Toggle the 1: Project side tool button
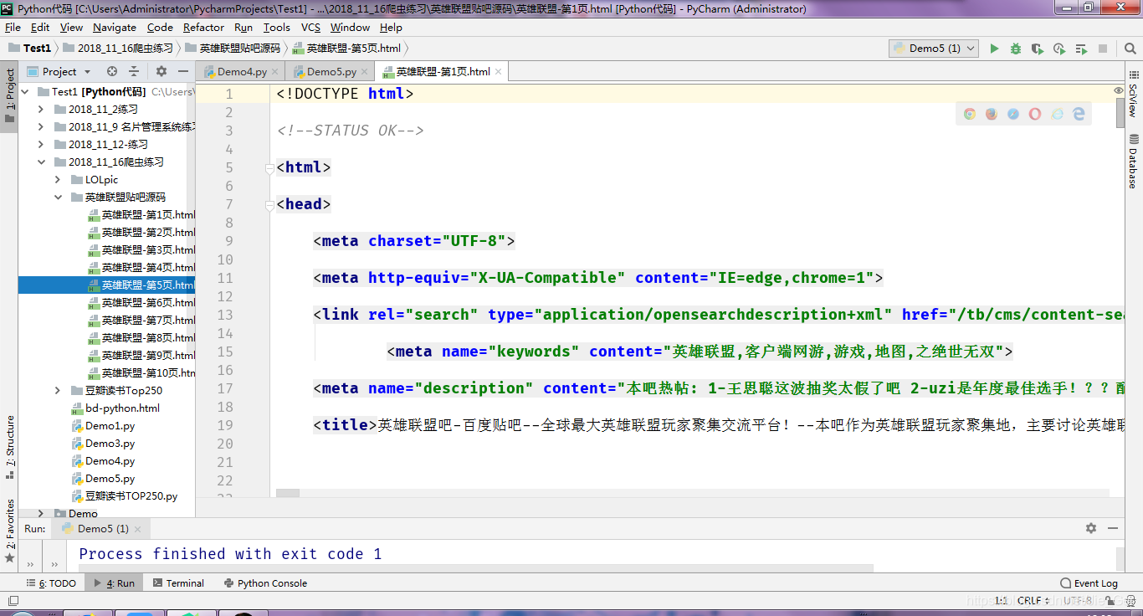Viewport: 1143px width, 616px height. coord(10,95)
